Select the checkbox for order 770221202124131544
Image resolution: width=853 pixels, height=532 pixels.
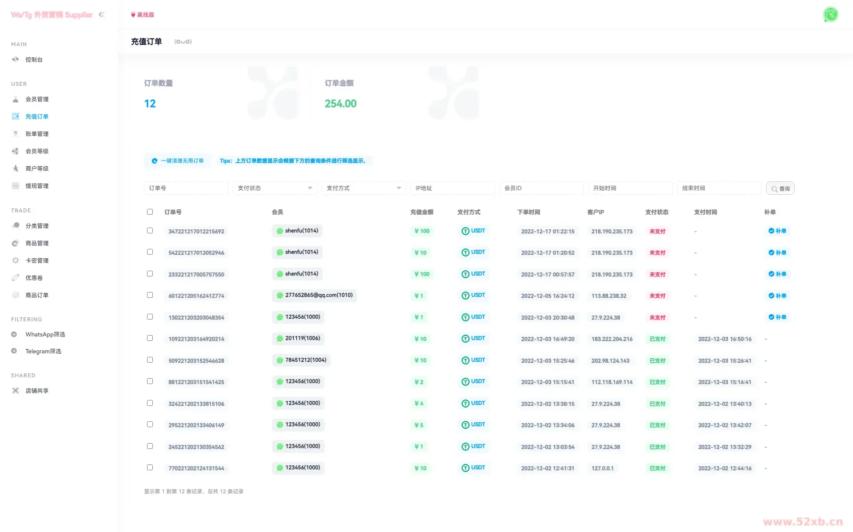(x=150, y=468)
